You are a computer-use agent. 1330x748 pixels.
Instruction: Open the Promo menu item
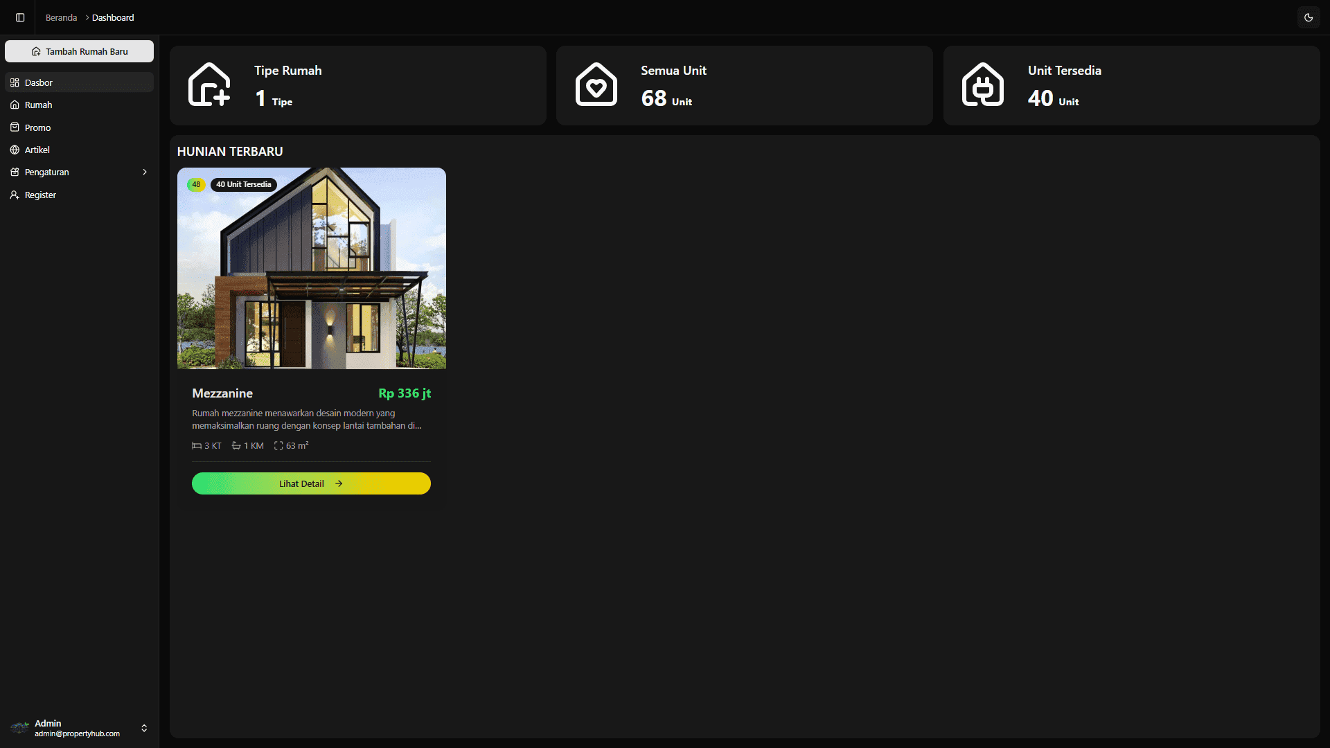point(79,127)
